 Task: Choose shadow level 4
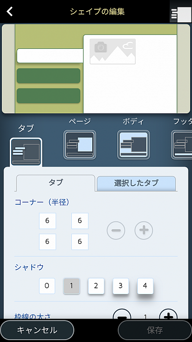145,286
